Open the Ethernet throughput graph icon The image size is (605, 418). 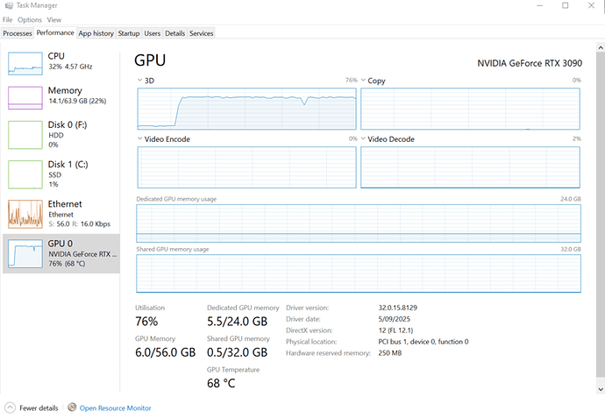coord(25,212)
